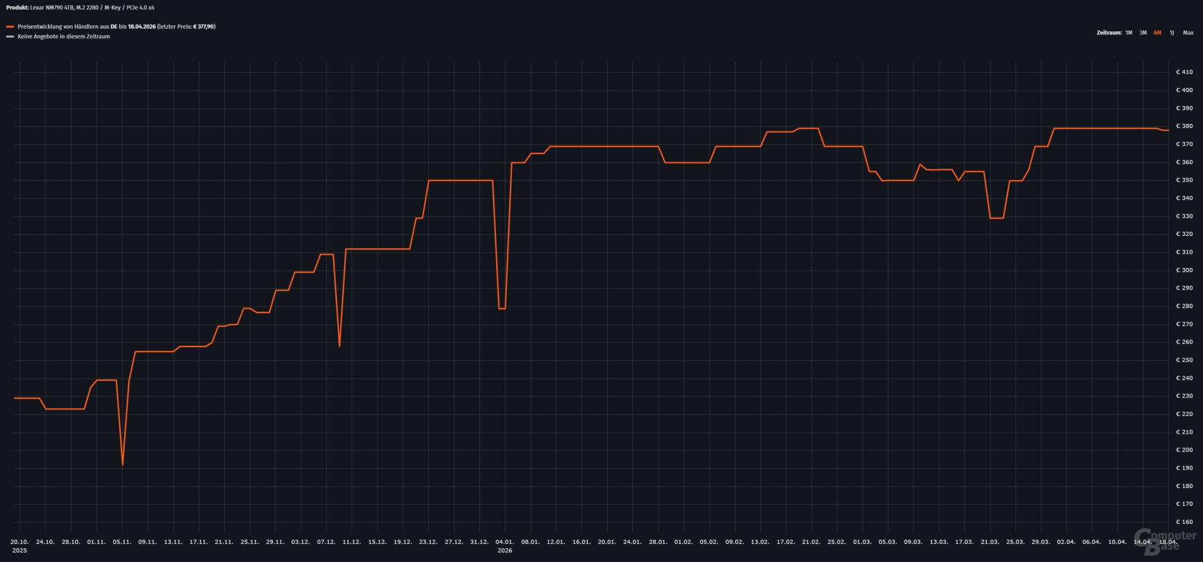Click the orange price history legend swatch
This screenshot has width=1203, height=562.
coord(10,27)
